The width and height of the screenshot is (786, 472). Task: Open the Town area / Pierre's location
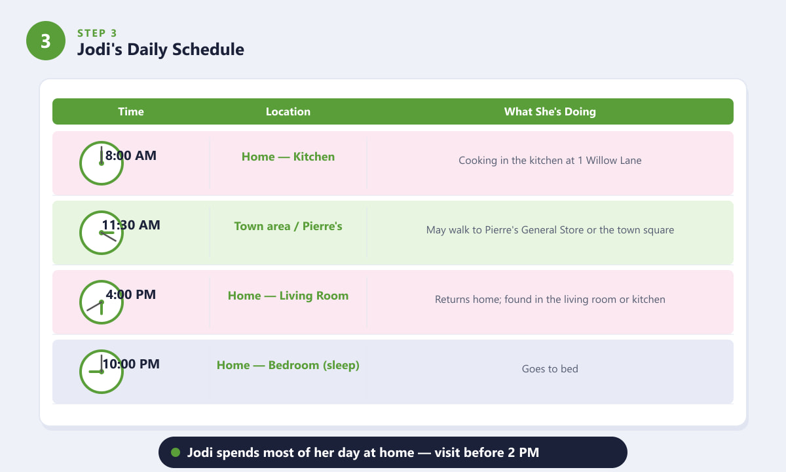[288, 226]
